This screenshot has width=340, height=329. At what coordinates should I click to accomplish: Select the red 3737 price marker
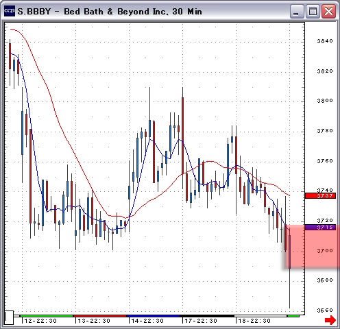click(320, 196)
